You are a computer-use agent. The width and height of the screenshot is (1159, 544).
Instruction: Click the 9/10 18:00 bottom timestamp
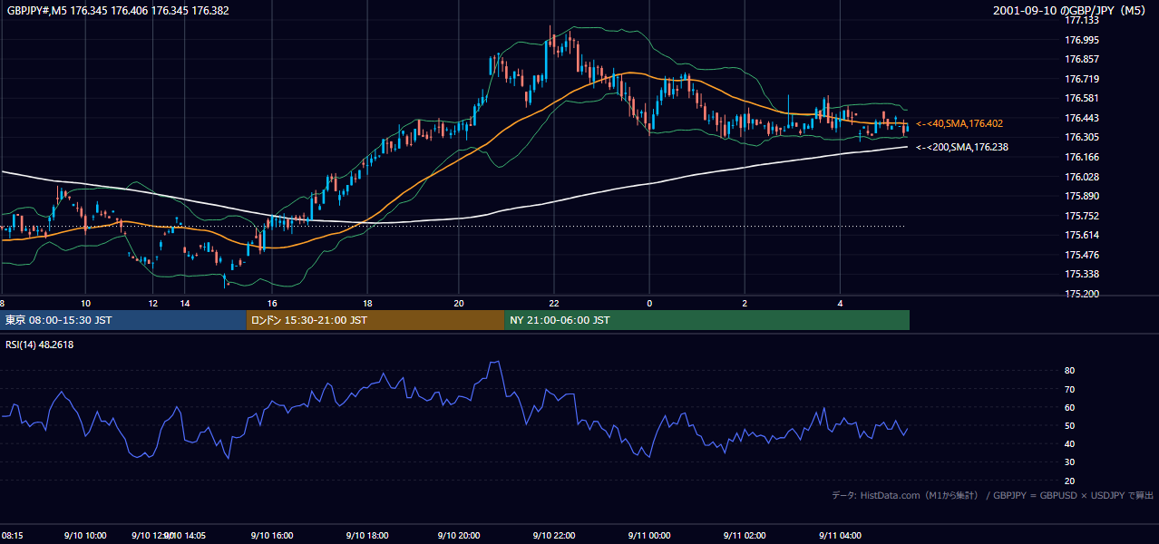click(x=367, y=536)
